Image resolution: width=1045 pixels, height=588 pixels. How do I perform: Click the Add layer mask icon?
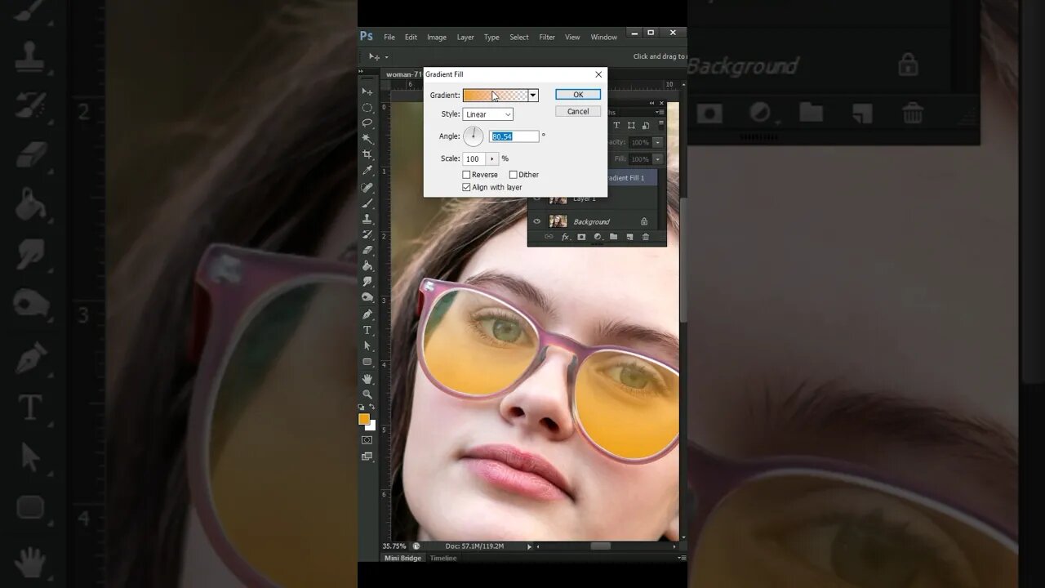581,237
